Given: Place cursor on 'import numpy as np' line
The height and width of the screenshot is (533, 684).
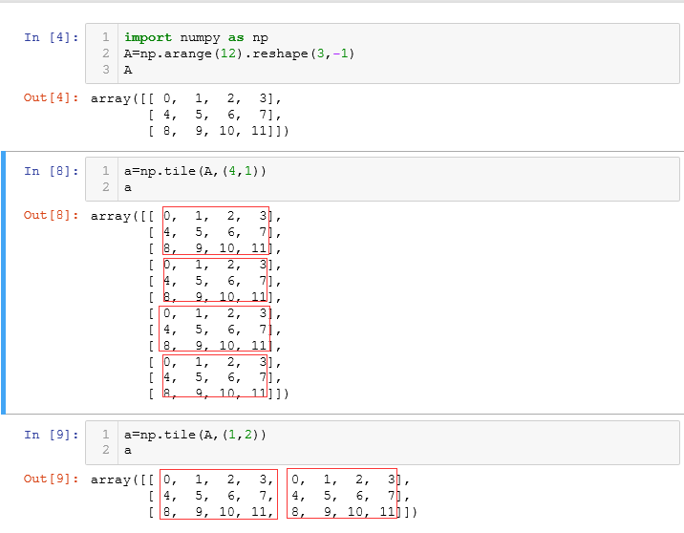Looking at the screenshot, I should coord(196,37).
